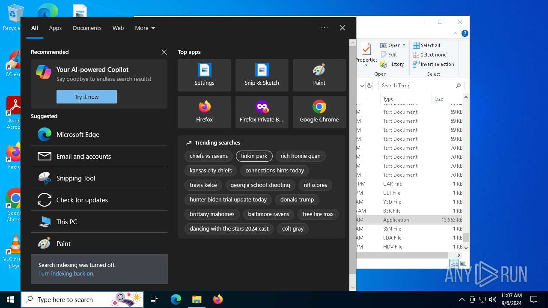The width and height of the screenshot is (548, 308).
Task: Open search panel options ellipsis
Action: [325, 28]
